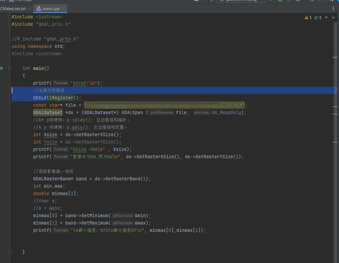Viewport: 339px width, 263px height.
Task: Open the yellow warnings indicator showing 5
Action: [x=308, y=17]
